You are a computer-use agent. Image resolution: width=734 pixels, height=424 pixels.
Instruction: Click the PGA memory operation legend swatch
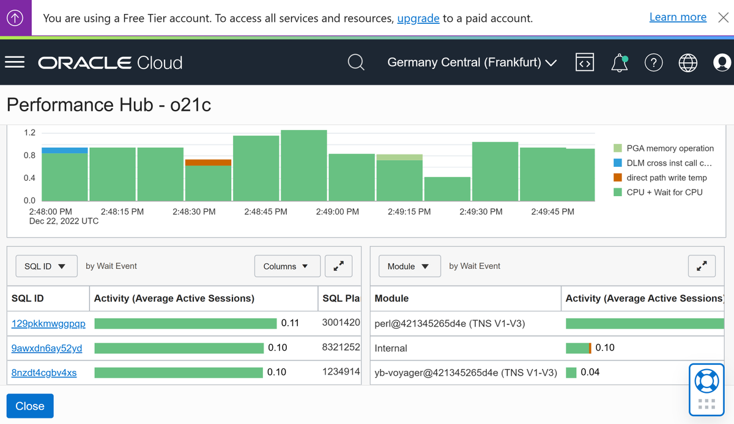[618, 148]
